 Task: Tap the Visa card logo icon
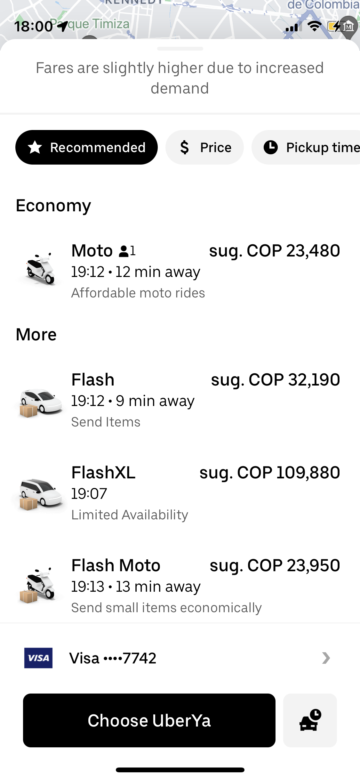click(x=38, y=658)
